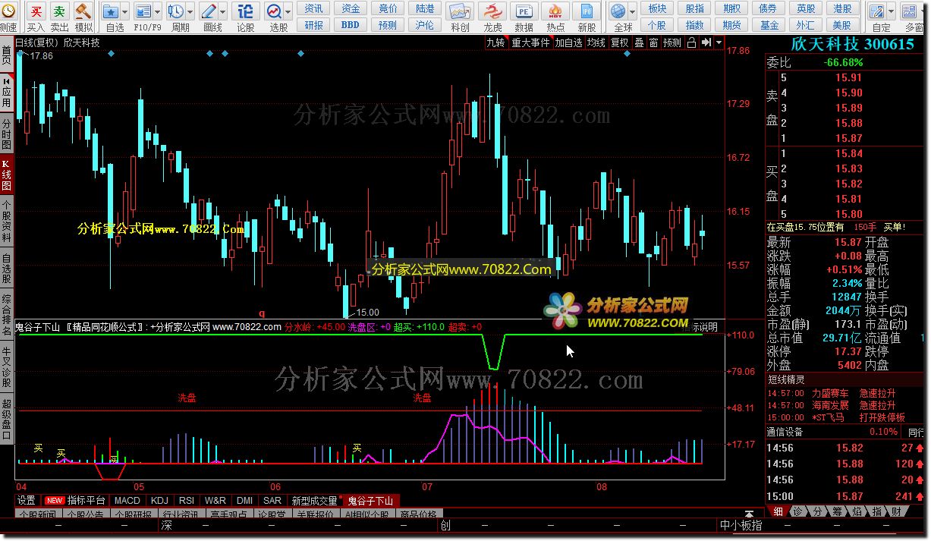Switch to the KDJ indicator tab
This screenshot has height=541, width=931.
[x=159, y=501]
